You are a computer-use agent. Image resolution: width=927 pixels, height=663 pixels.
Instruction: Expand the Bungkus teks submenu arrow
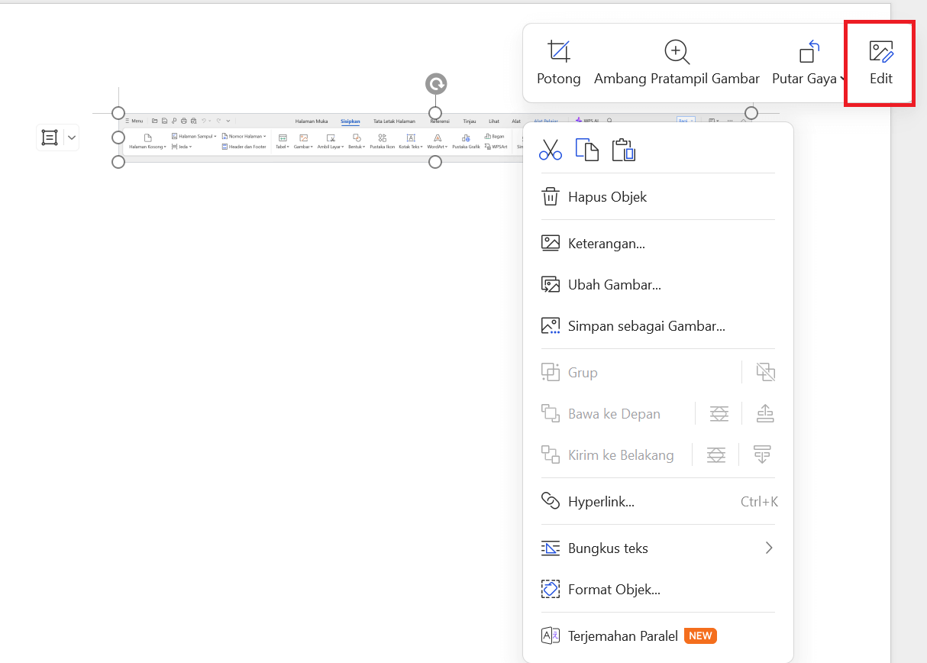click(x=769, y=548)
